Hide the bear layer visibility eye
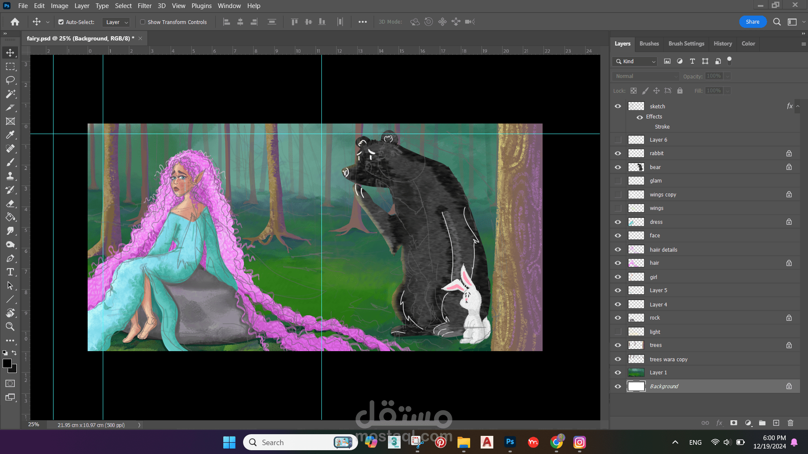The image size is (808, 454). pos(618,167)
